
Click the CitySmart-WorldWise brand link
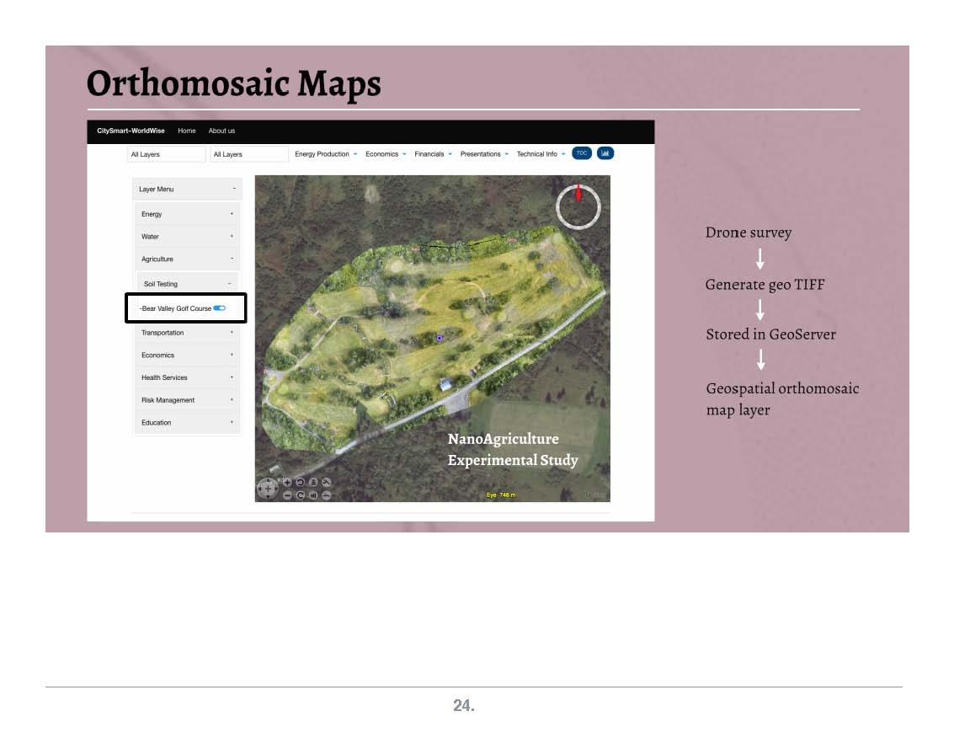131,131
